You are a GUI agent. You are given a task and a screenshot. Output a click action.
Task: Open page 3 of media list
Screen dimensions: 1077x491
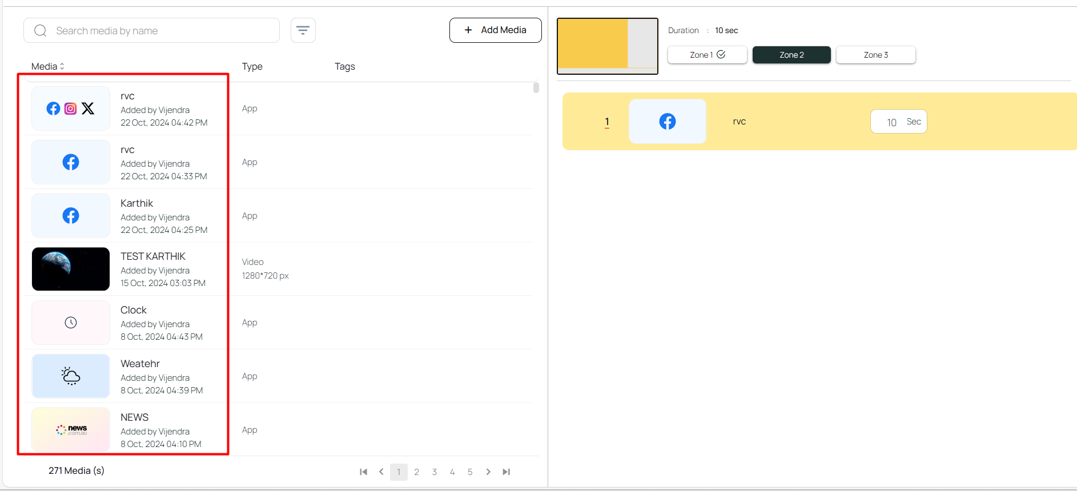coord(435,472)
